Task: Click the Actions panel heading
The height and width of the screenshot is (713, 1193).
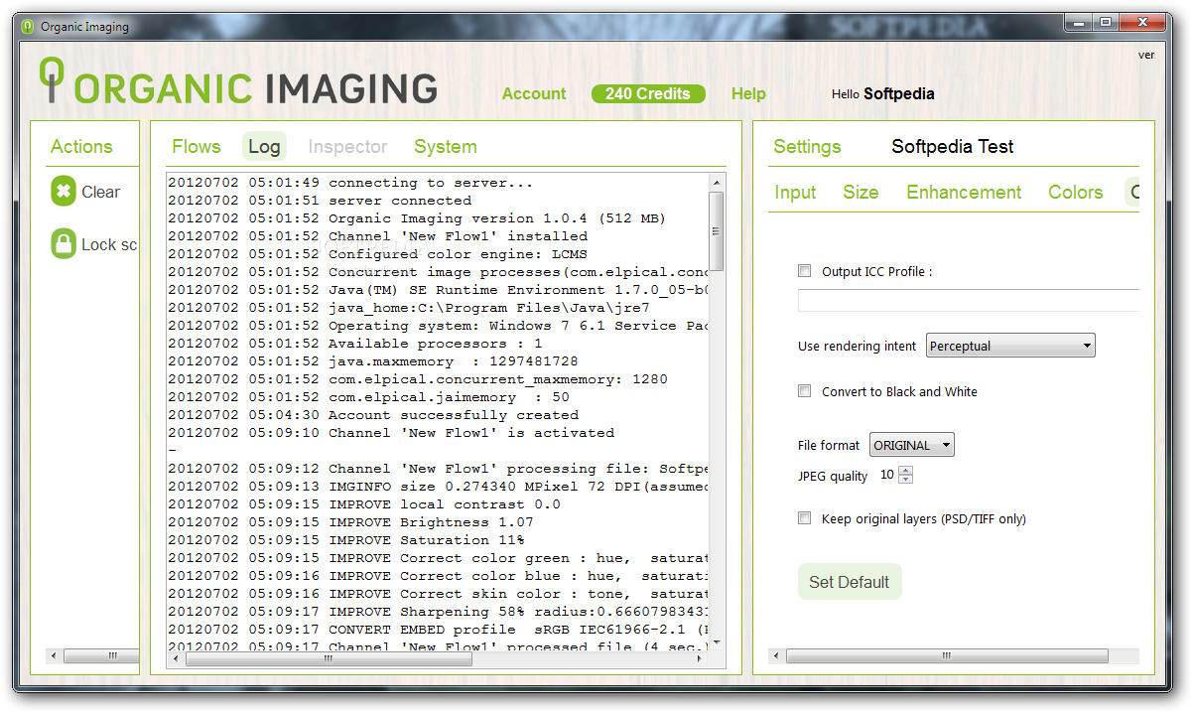Action: (81, 146)
